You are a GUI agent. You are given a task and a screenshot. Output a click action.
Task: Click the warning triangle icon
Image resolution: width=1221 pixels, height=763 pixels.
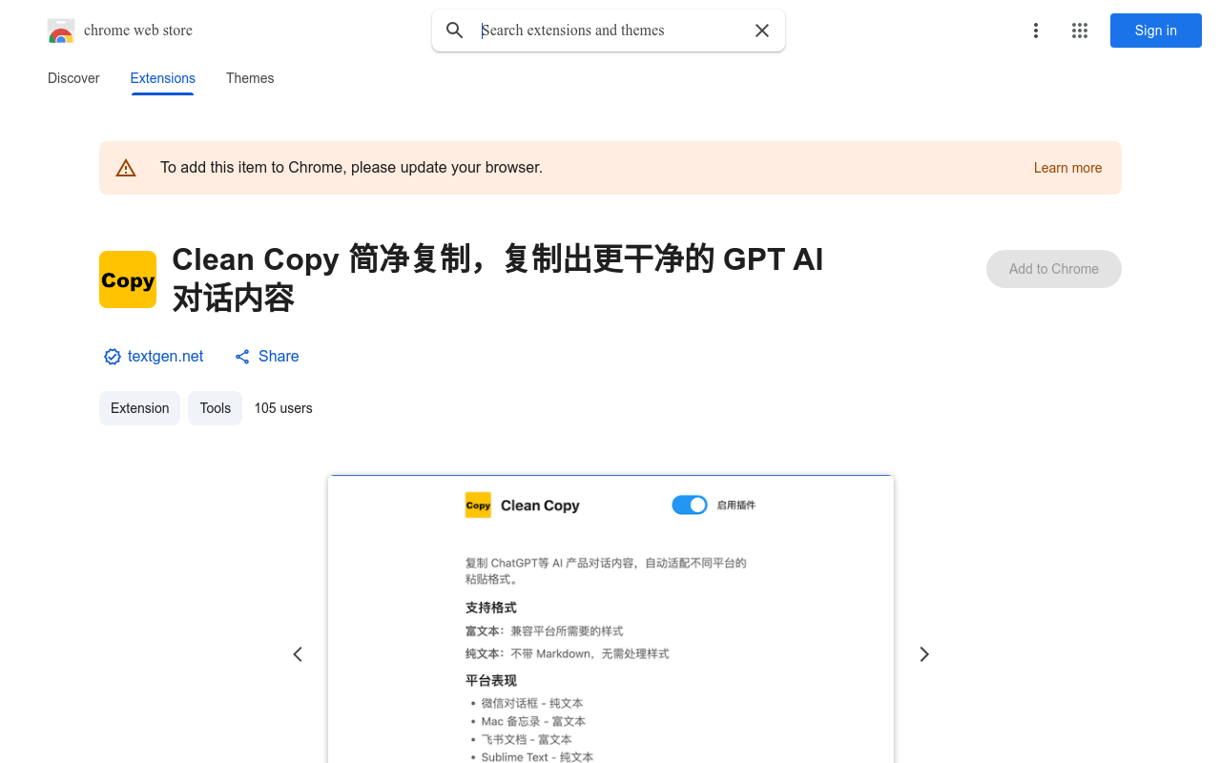click(126, 168)
